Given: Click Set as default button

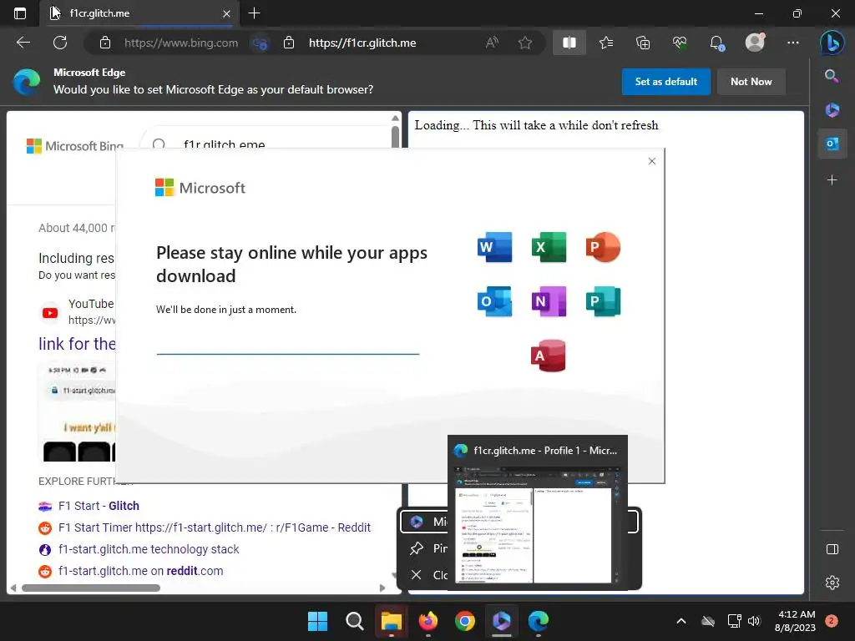Looking at the screenshot, I should 665,82.
